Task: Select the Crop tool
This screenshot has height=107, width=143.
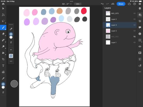Action: tap(3, 59)
